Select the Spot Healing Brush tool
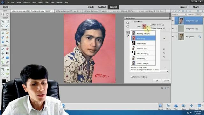This screenshot has width=204, height=115. click(7, 33)
